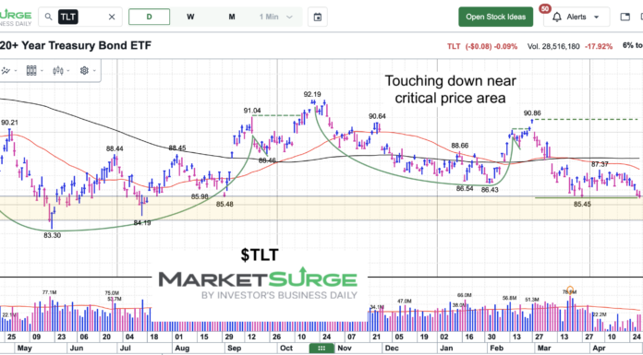Click the panel layout window icon
Viewport: 643px width, 355px height.
[x=625, y=17]
